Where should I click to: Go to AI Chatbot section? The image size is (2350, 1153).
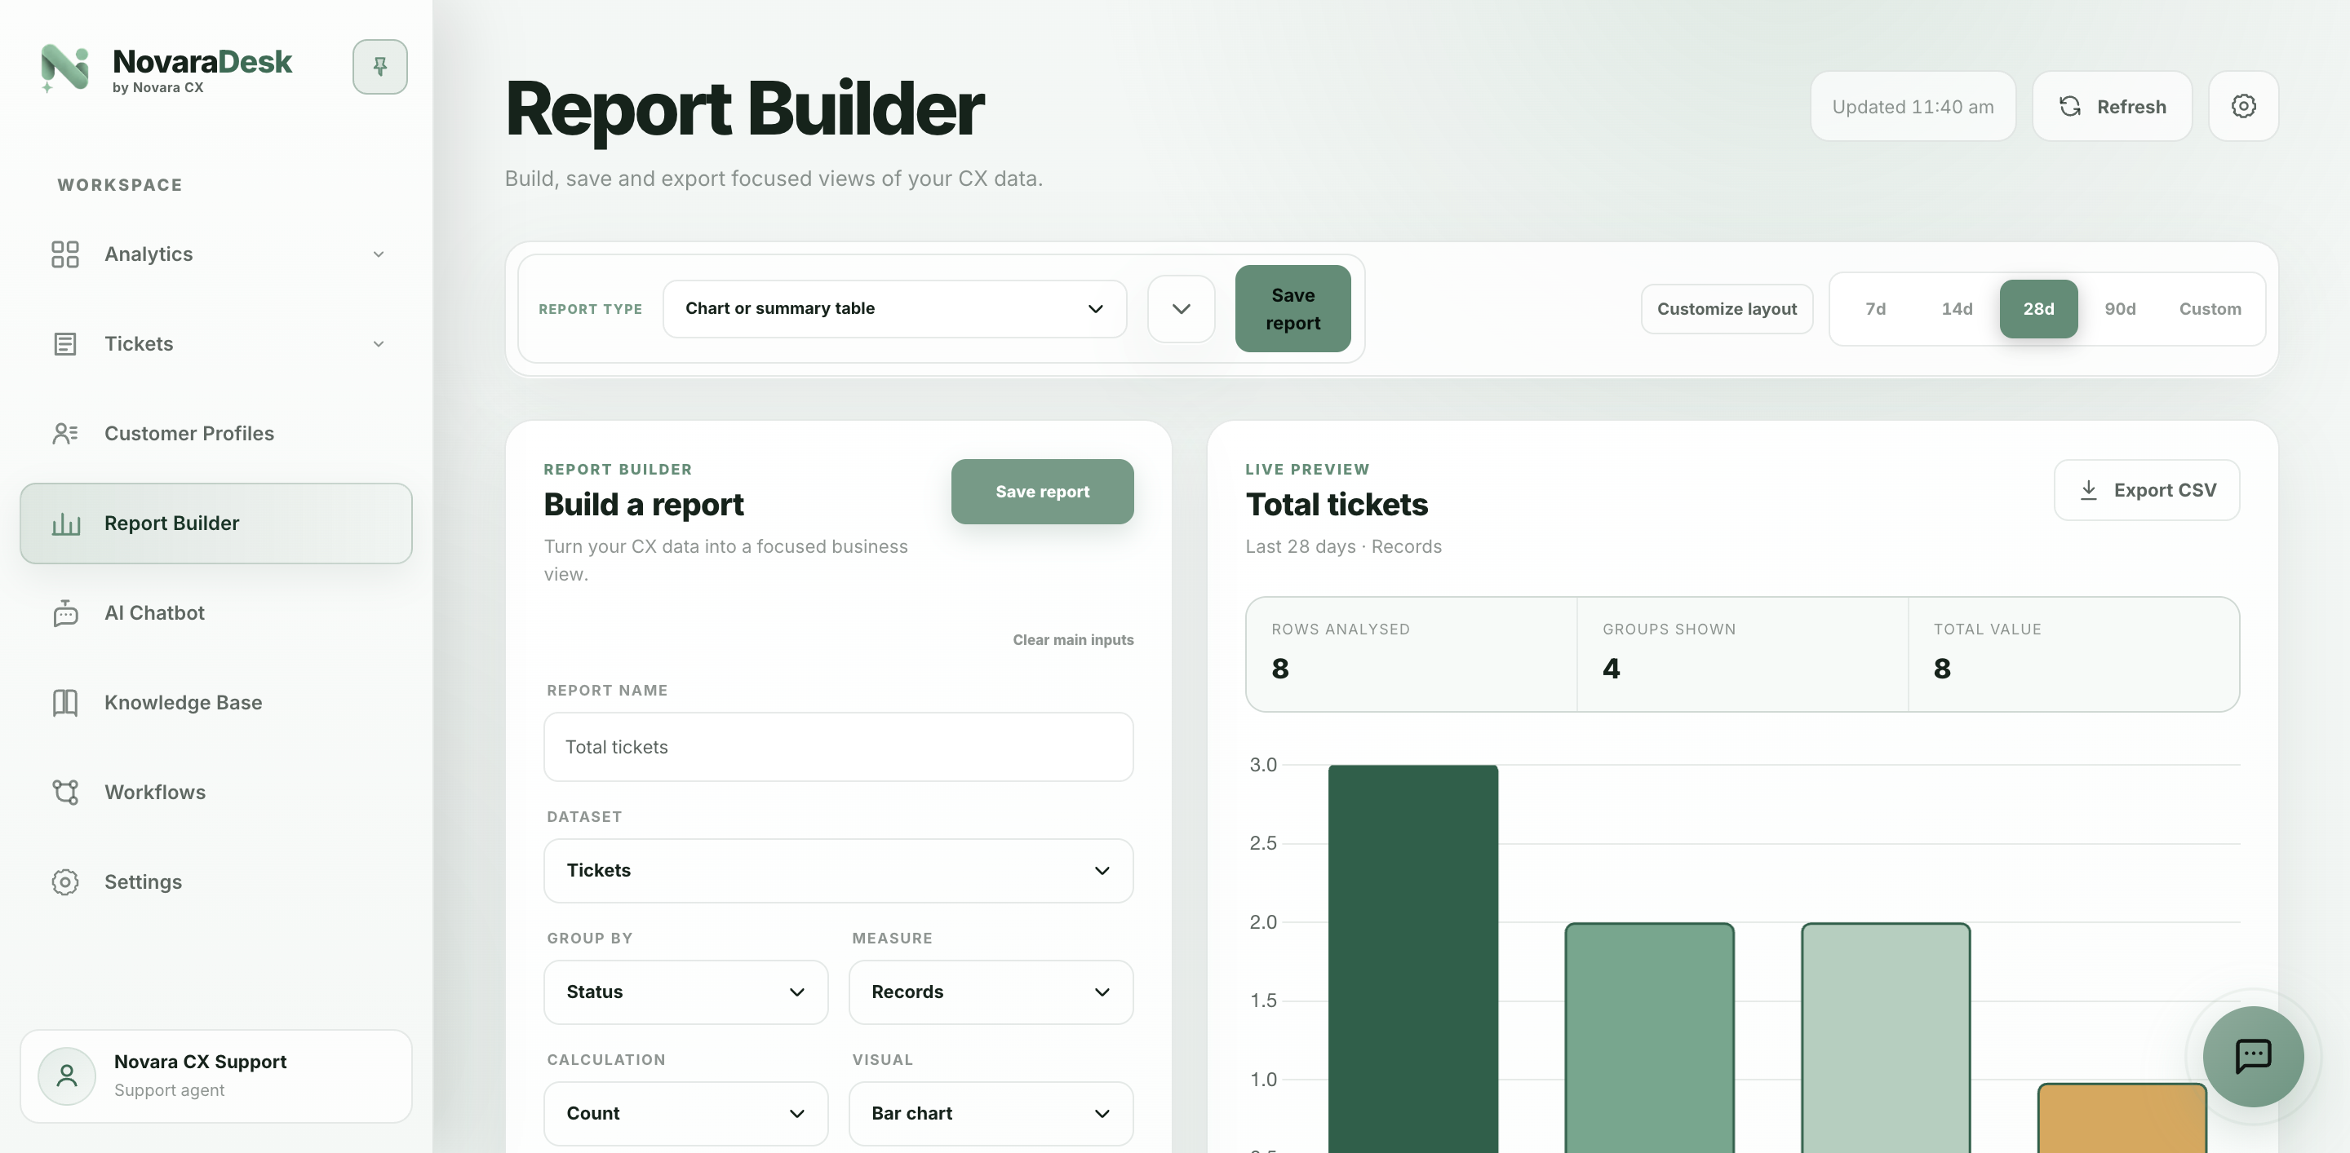click(216, 612)
